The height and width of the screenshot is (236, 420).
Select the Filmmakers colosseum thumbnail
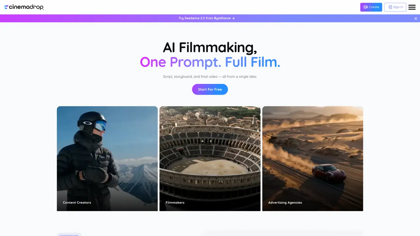(x=210, y=159)
